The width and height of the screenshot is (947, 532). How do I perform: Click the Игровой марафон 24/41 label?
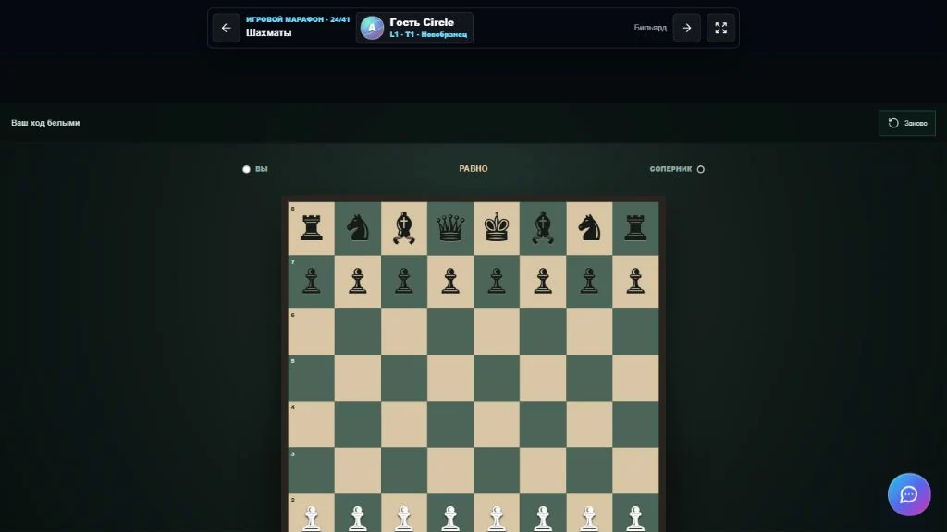pyautogui.click(x=298, y=20)
